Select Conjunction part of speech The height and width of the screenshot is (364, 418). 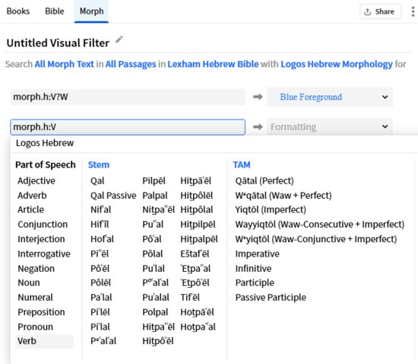(43, 225)
